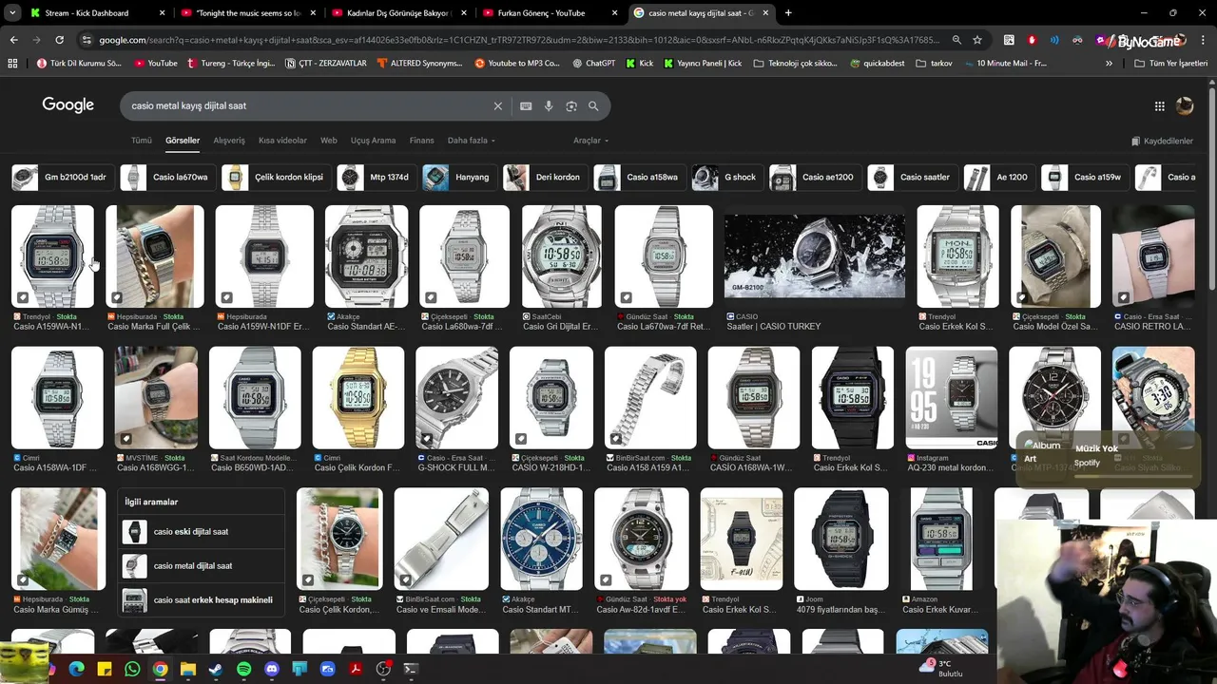The width and height of the screenshot is (1217, 684).
Task: Open WhatsApp from the taskbar
Action: (132, 669)
